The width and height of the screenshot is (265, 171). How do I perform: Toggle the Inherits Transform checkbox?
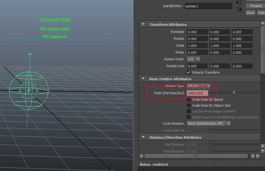tap(188, 72)
